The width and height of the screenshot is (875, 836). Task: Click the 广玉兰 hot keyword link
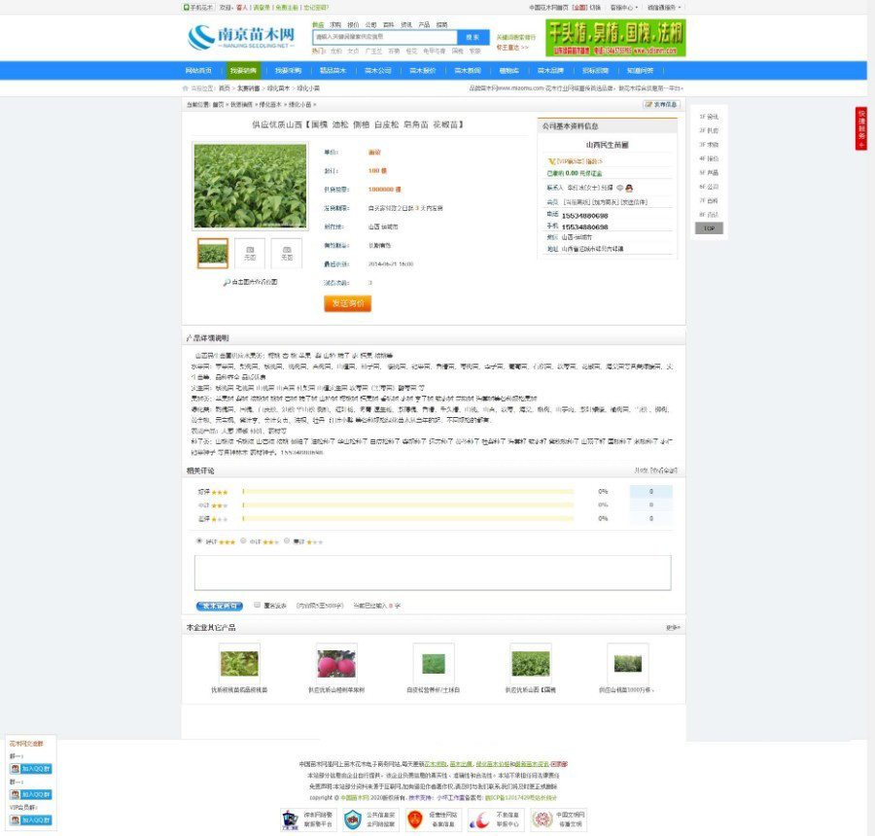(373, 51)
